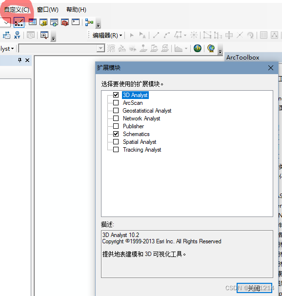Click the Rotate tool icon
This screenshot has height=296, width=282.
click(250, 35)
